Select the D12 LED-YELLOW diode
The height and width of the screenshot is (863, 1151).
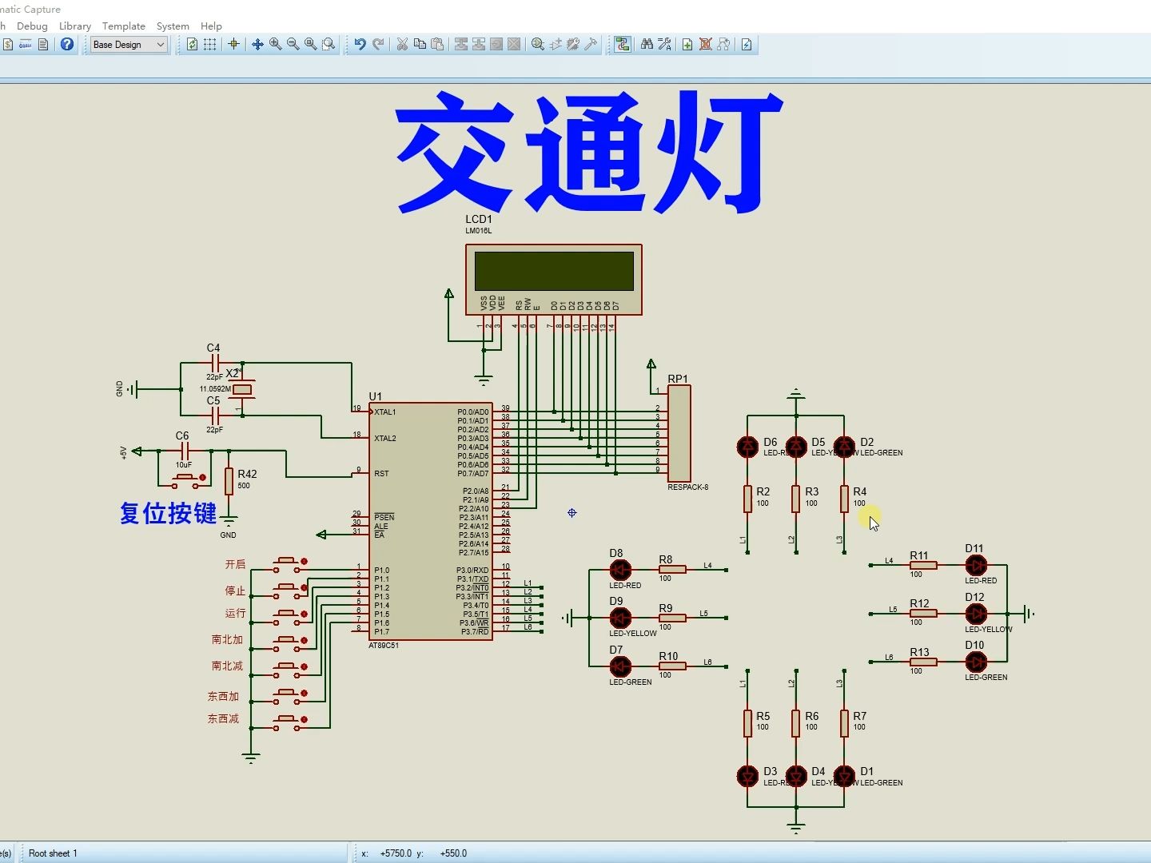click(x=976, y=614)
